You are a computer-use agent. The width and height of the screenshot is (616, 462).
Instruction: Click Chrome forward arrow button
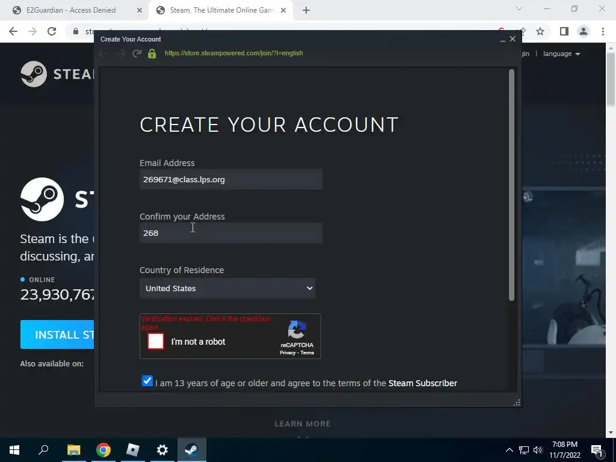(x=32, y=31)
